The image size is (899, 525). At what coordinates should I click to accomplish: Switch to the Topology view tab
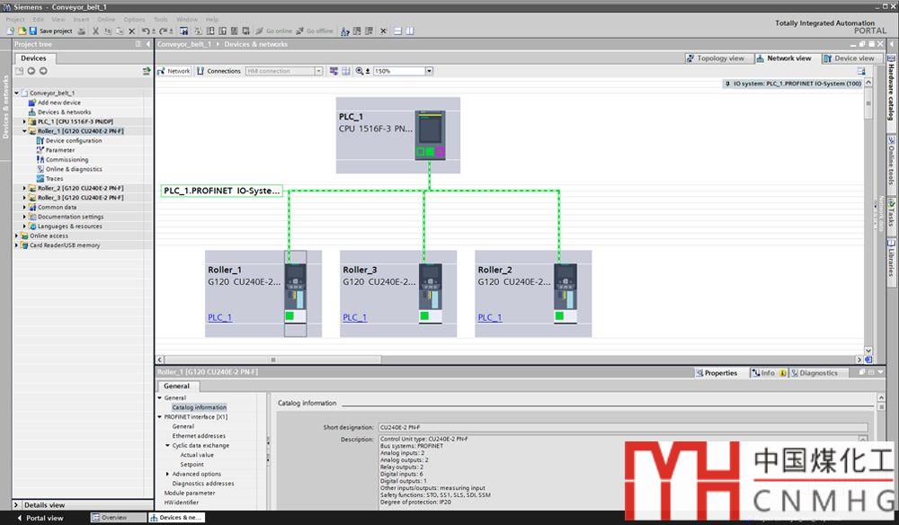point(715,58)
